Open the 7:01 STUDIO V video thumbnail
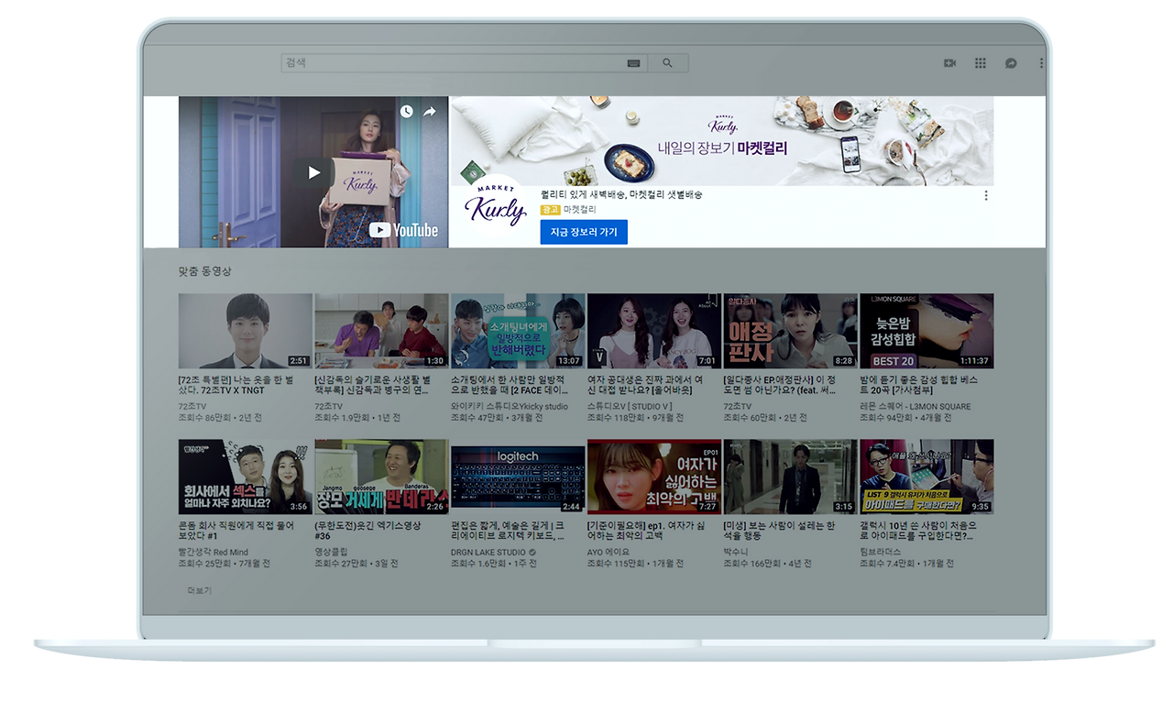Image resolution: width=1173 pixels, height=702 pixels. [x=654, y=331]
